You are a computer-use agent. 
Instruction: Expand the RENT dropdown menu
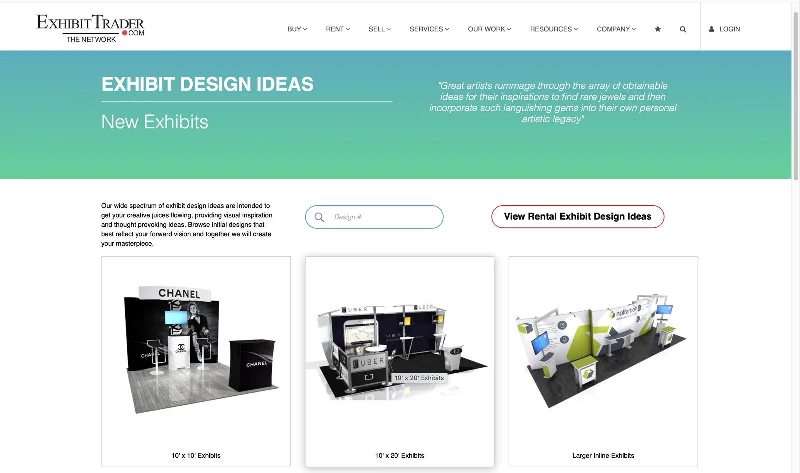point(338,29)
